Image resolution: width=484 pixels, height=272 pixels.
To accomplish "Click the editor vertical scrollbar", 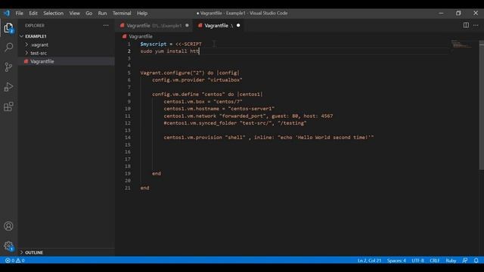I will coord(481,105).
